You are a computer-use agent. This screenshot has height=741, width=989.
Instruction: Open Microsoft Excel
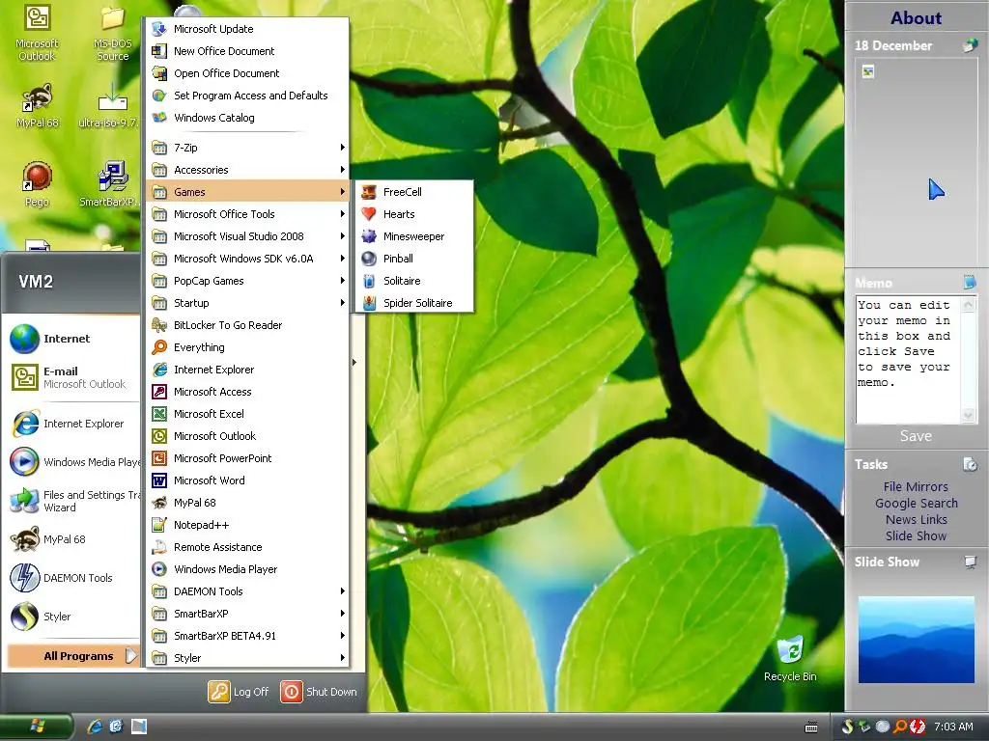point(248,414)
